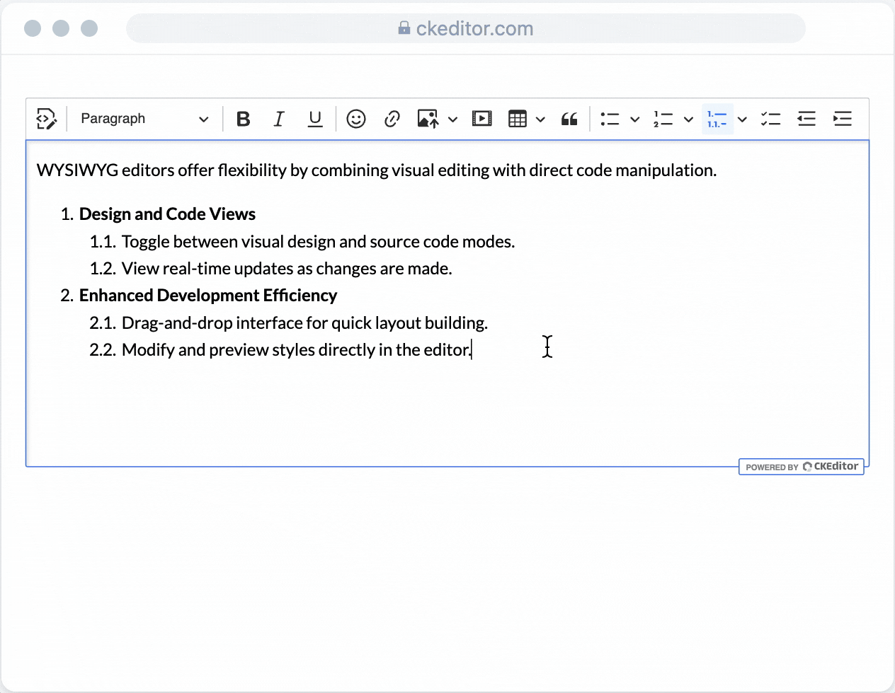
Task: Click the Powered by CKEditor link
Action: 801,467
